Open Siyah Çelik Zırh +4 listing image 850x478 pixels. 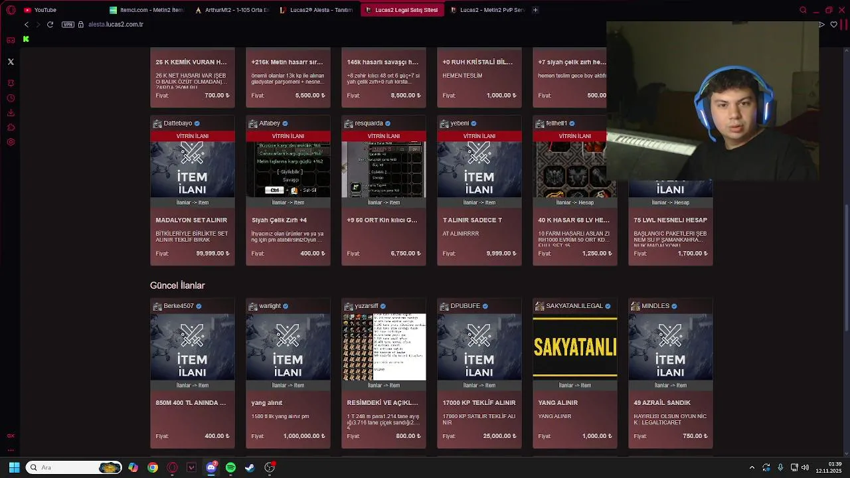(x=288, y=169)
